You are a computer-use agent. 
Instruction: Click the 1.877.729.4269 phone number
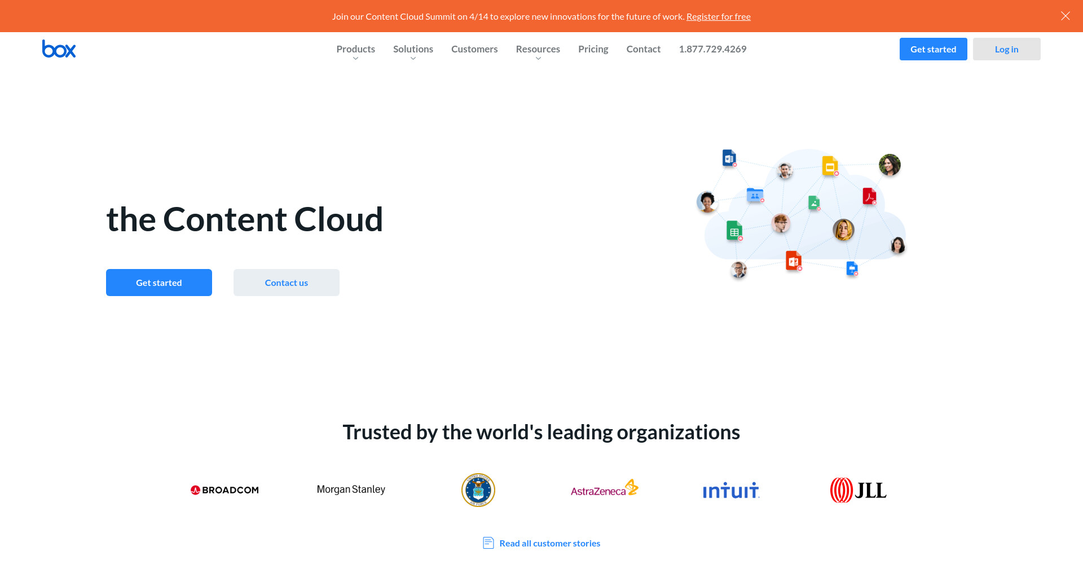(x=712, y=49)
